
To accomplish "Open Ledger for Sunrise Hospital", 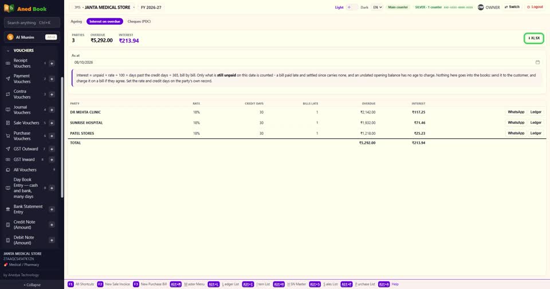I will [x=536, y=123].
